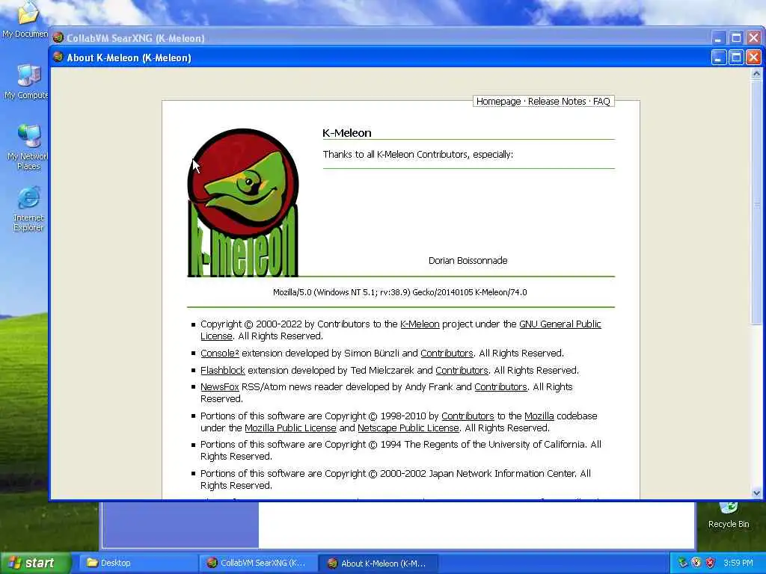Click the K-Meleon project link
The width and height of the screenshot is (766, 574).
click(x=420, y=324)
